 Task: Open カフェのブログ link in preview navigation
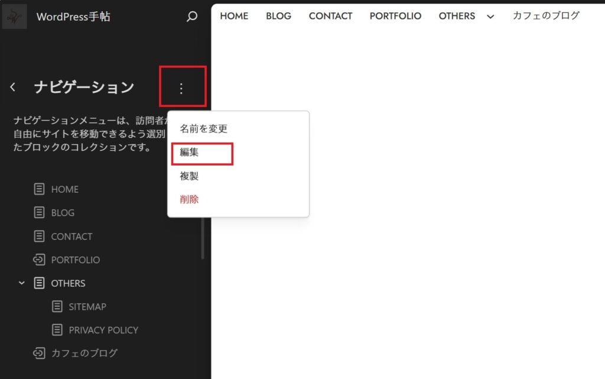click(546, 15)
